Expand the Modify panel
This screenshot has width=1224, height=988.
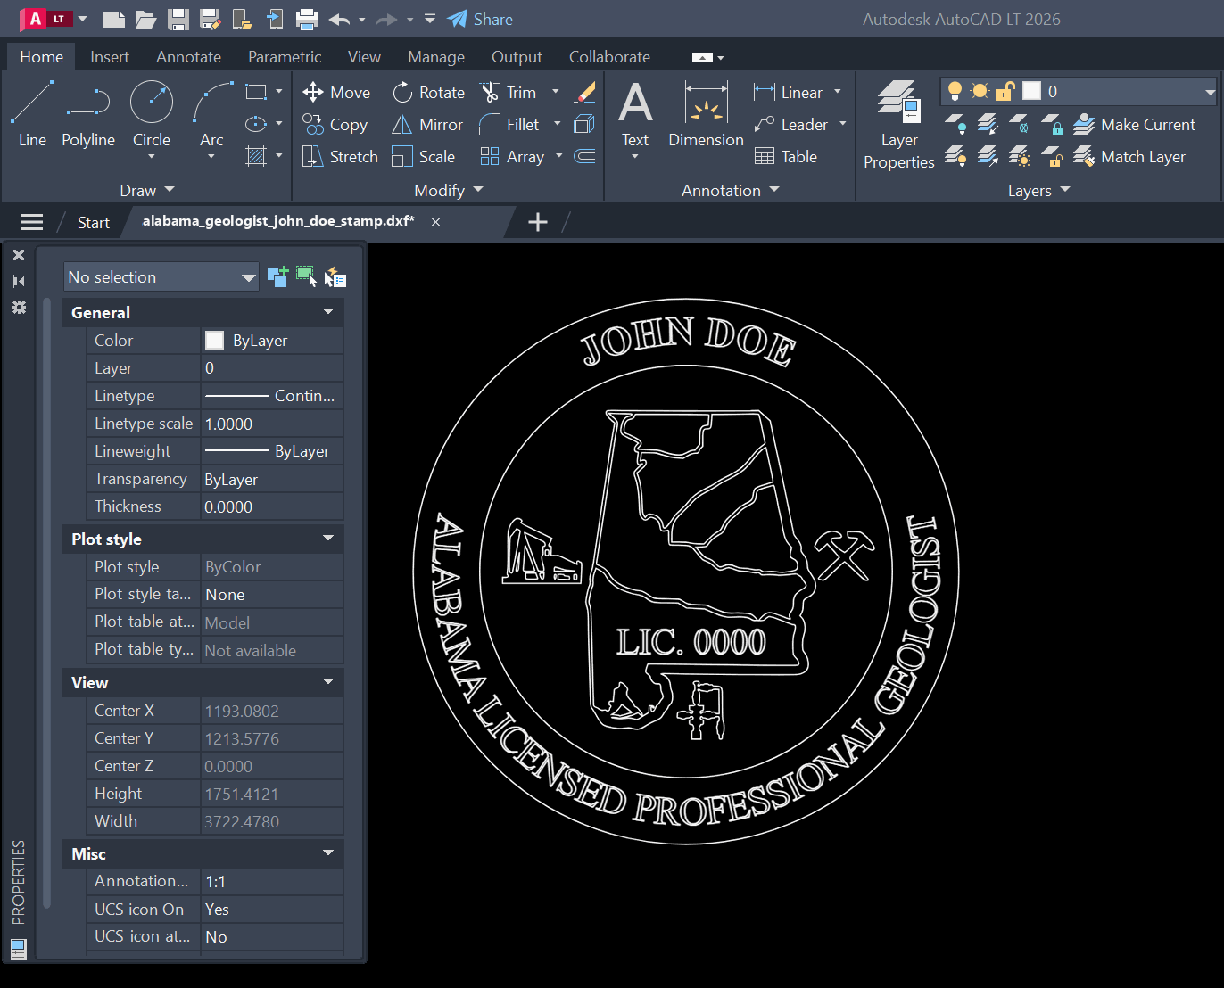pos(449,190)
